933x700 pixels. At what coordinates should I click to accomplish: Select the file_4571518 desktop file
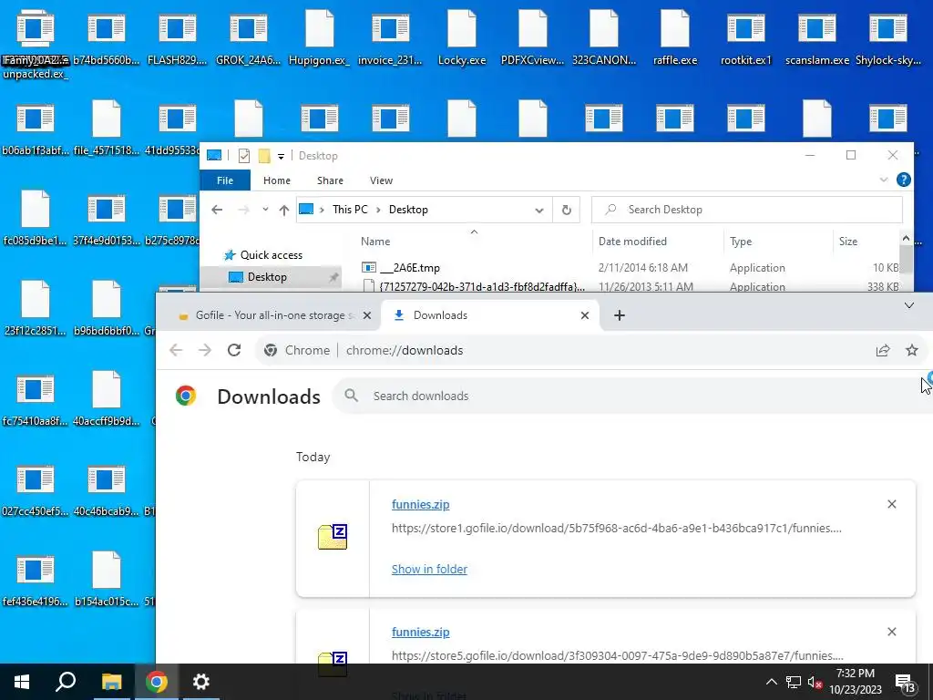[107, 128]
